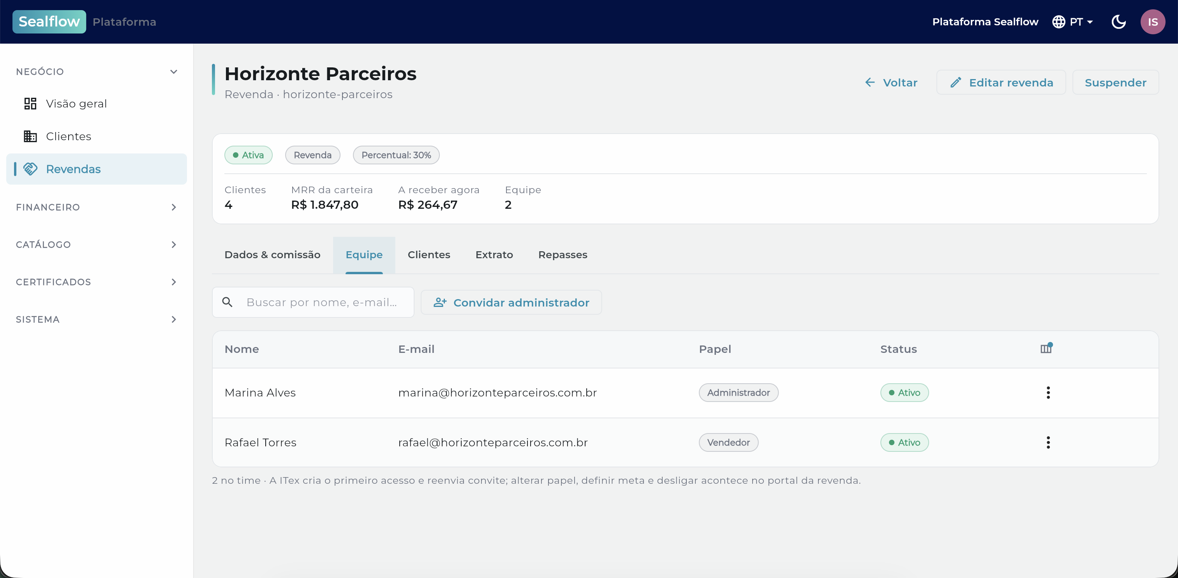Click the Sealflow logo

point(49,21)
